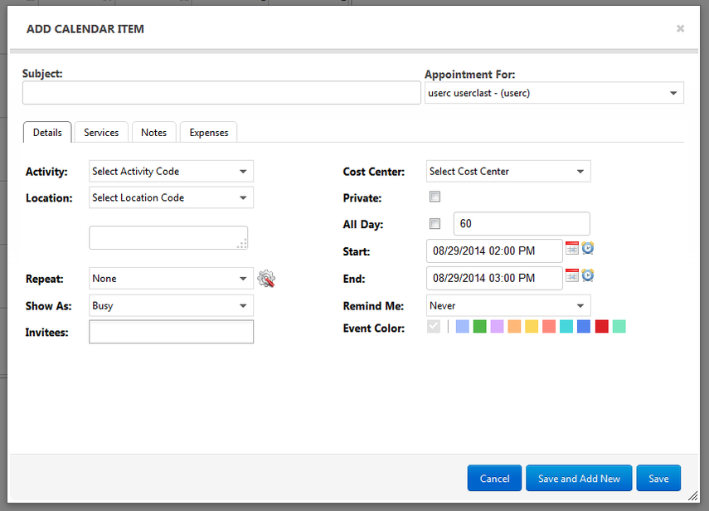Switch to the Services tab
709x511 pixels.
101,132
